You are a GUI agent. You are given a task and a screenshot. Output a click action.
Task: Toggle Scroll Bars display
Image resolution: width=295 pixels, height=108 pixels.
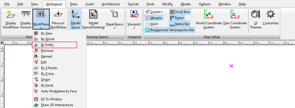[180, 12]
